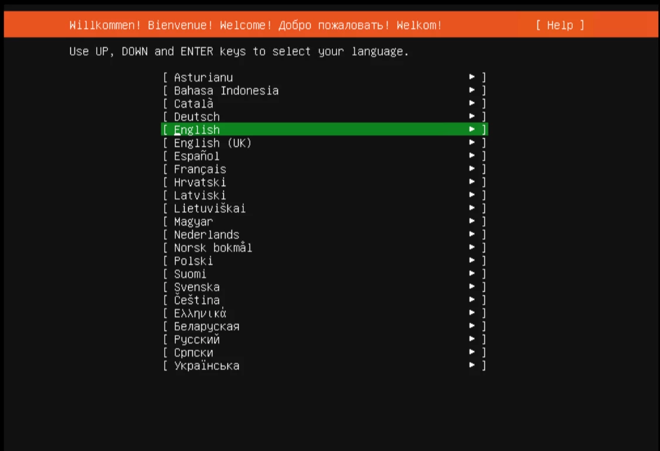The image size is (660, 451).
Task: Open the Help menu
Action: click(x=560, y=25)
